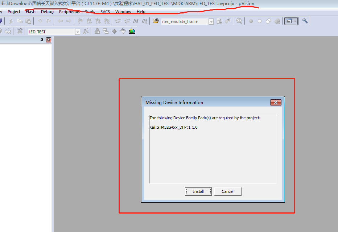Open the Configuration wrench icon
This screenshot has width=338, height=232.
(305, 21)
